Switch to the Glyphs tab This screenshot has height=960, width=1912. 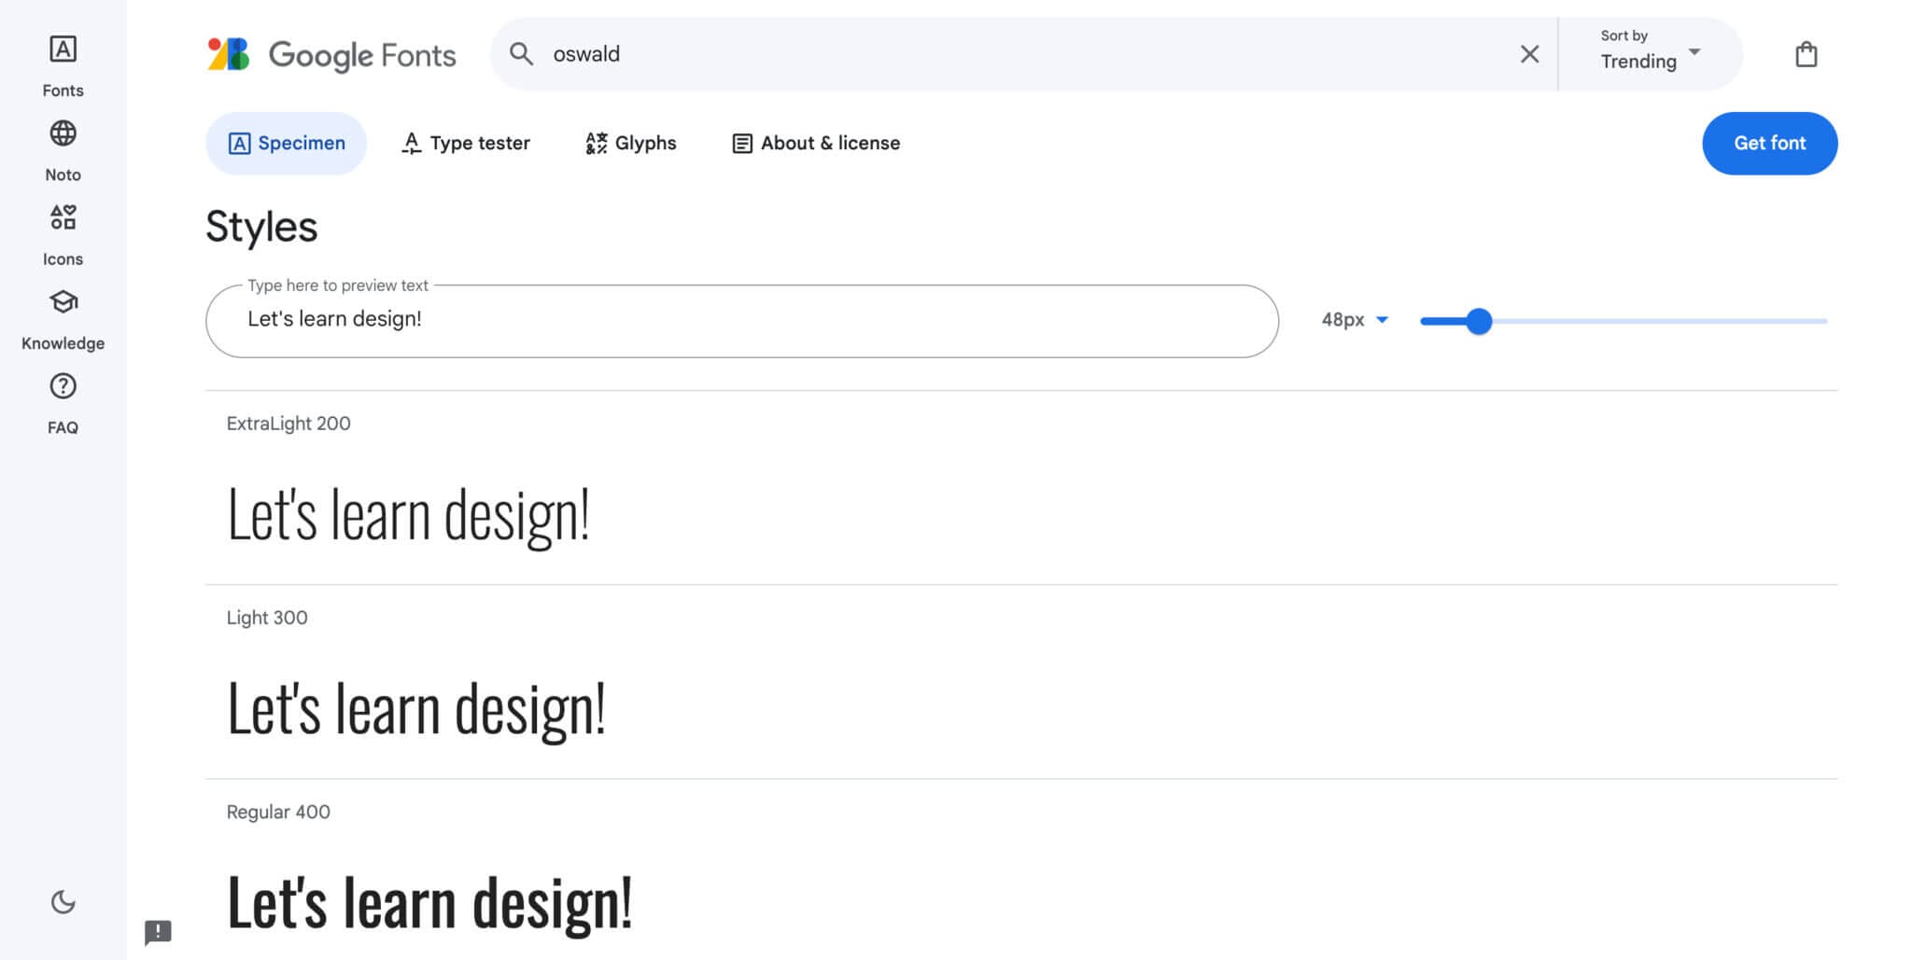pos(631,143)
